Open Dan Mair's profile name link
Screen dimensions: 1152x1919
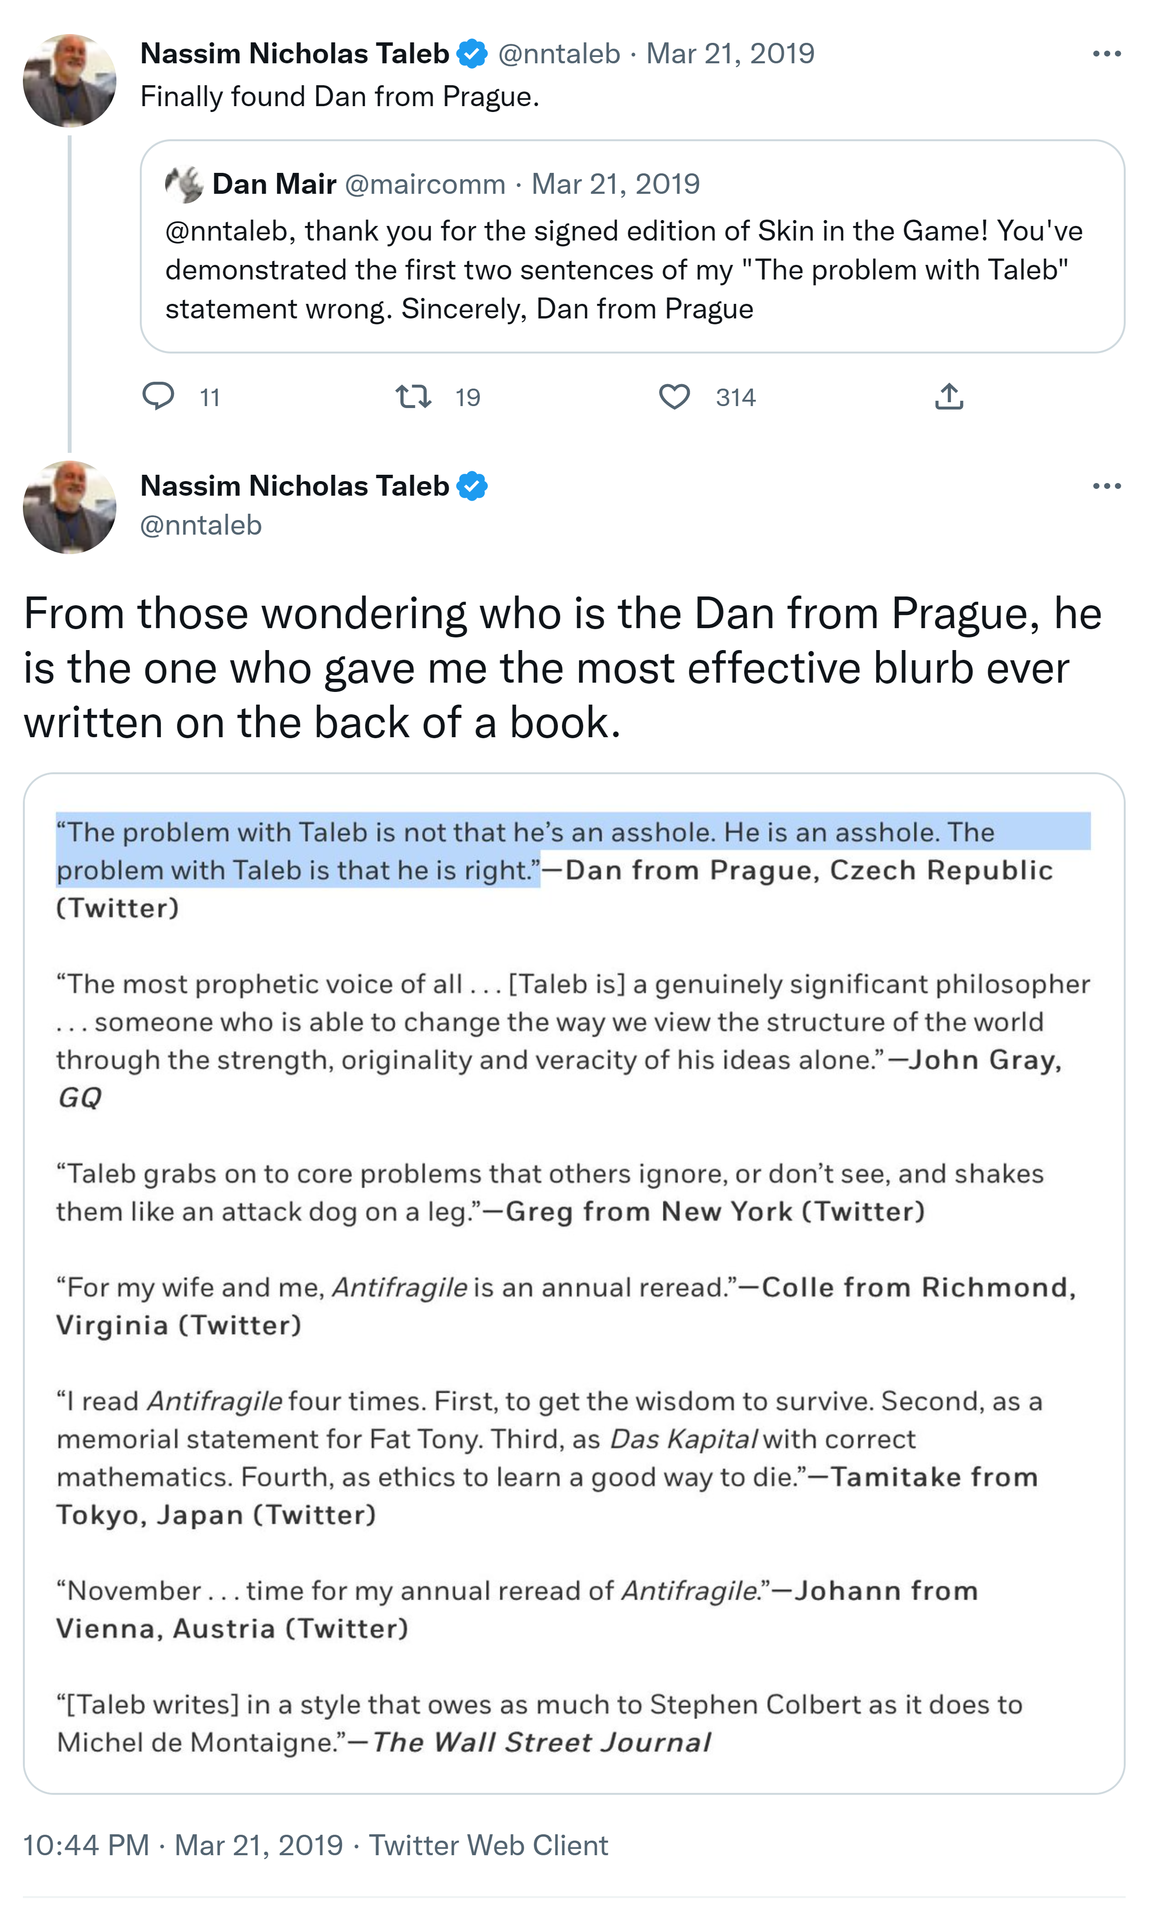(x=274, y=185)
